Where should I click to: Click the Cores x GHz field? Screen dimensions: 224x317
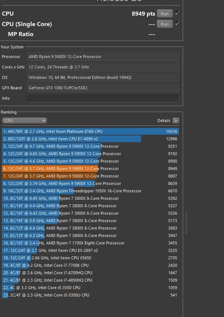point(103,67)
